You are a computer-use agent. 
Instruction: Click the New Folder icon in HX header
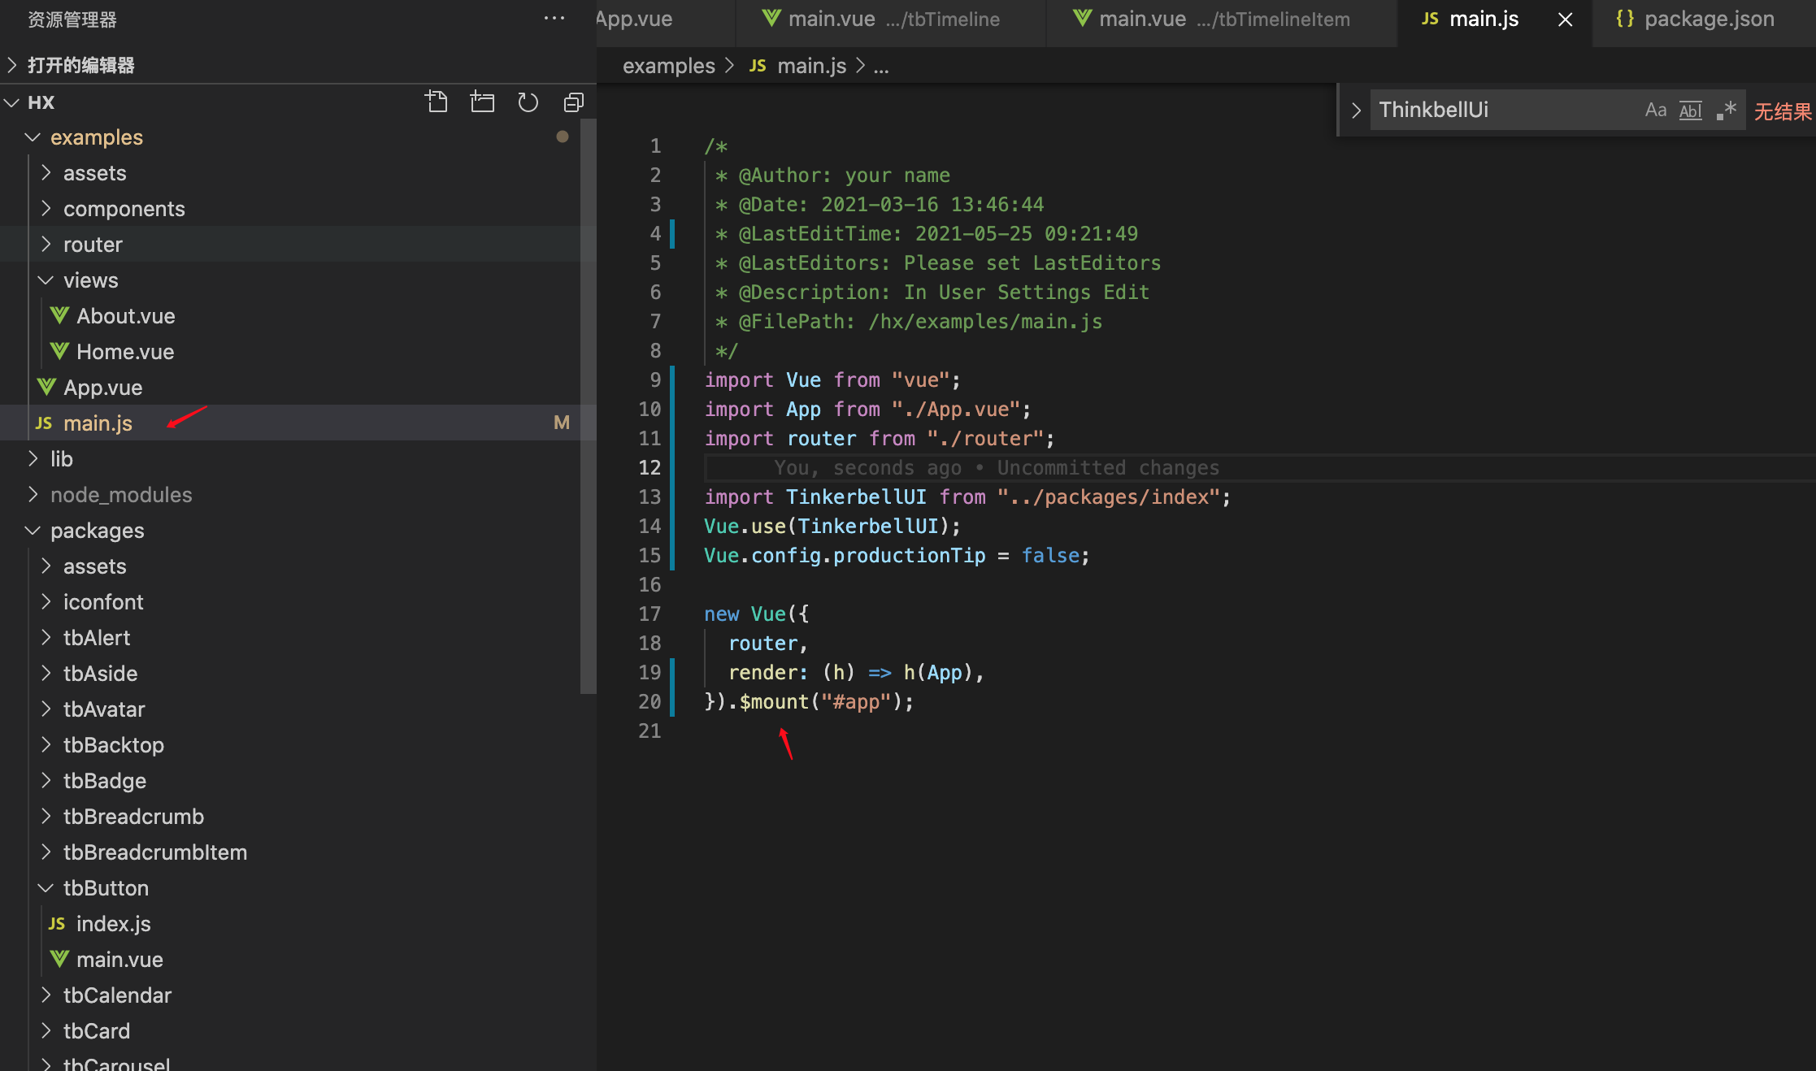pyautogui.click(x=482, y=102)
